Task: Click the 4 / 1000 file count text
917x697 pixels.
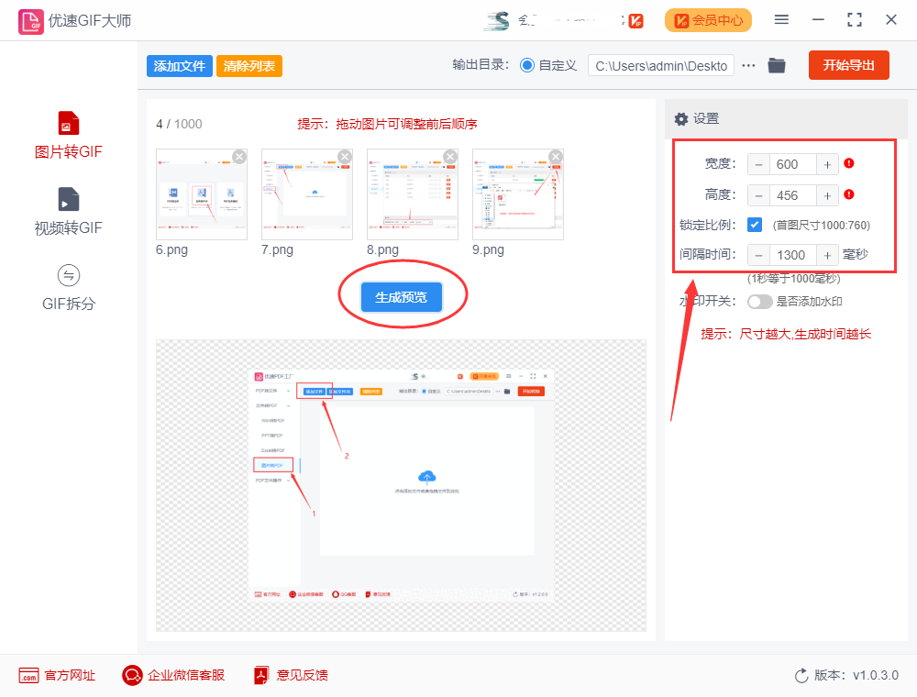Action: (x=179, y=124)
